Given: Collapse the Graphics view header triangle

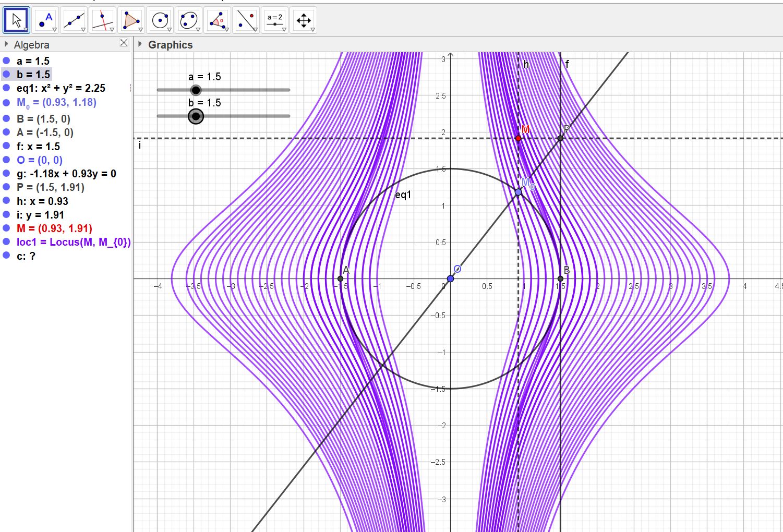Looking at the screenshot, I should [140, 44].
